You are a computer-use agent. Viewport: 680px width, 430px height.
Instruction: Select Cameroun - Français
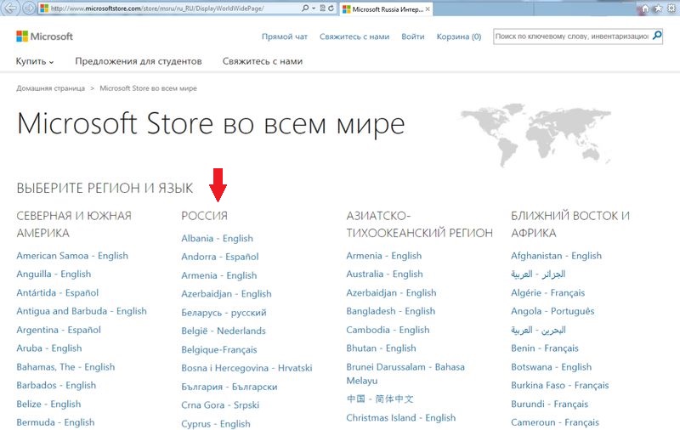click(555, 422)
